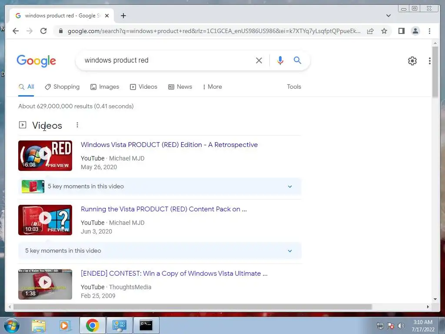Click the 'Jun 3, 2020' date text

(96, 231)
